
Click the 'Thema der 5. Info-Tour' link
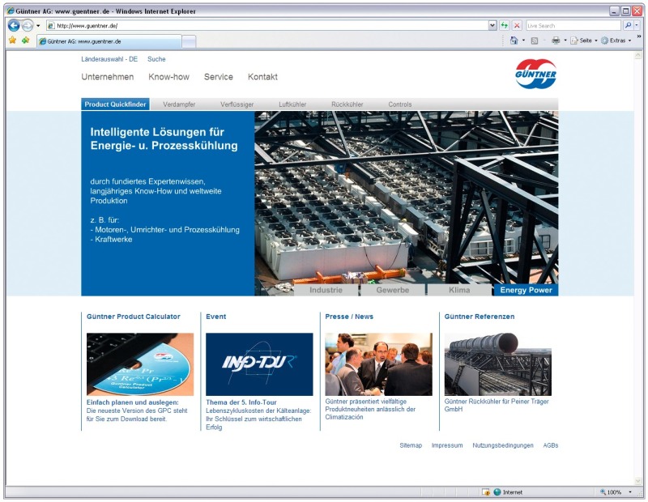pos(241,402)
